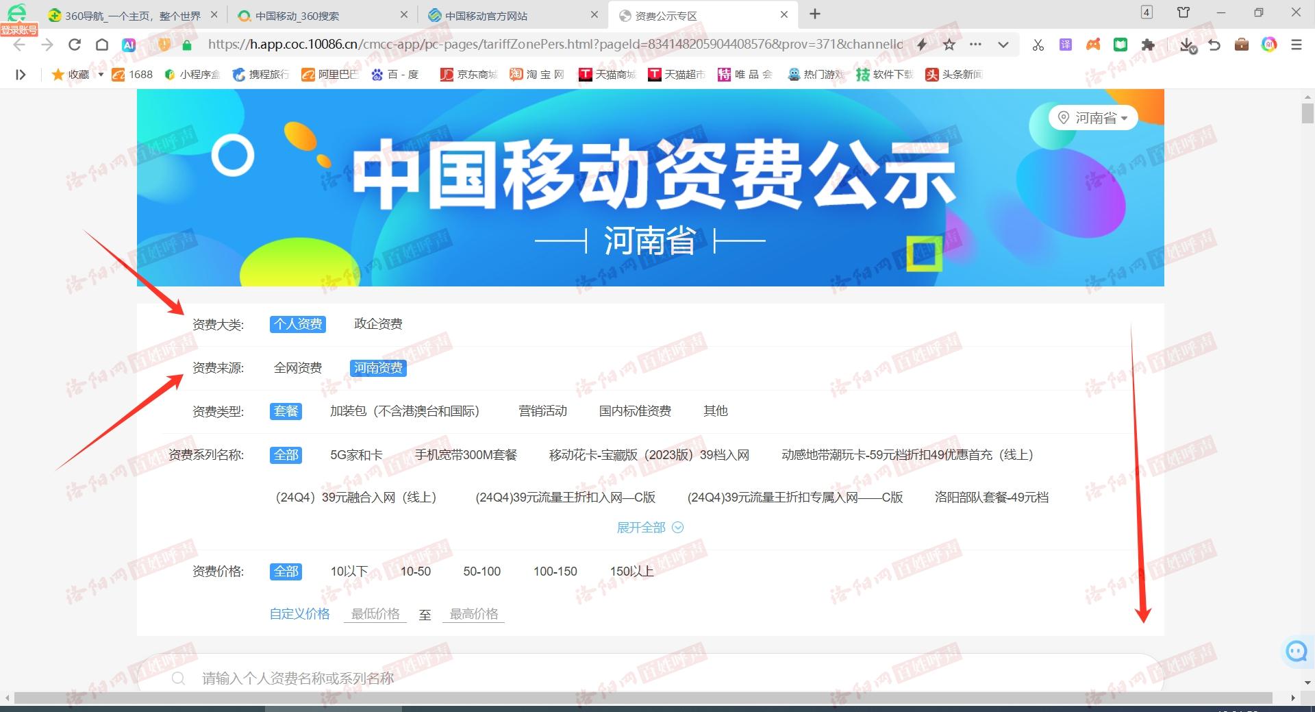Filter price by 150以上 option
The height and width of the screenshot is (712, 1315).
point(631,572)
